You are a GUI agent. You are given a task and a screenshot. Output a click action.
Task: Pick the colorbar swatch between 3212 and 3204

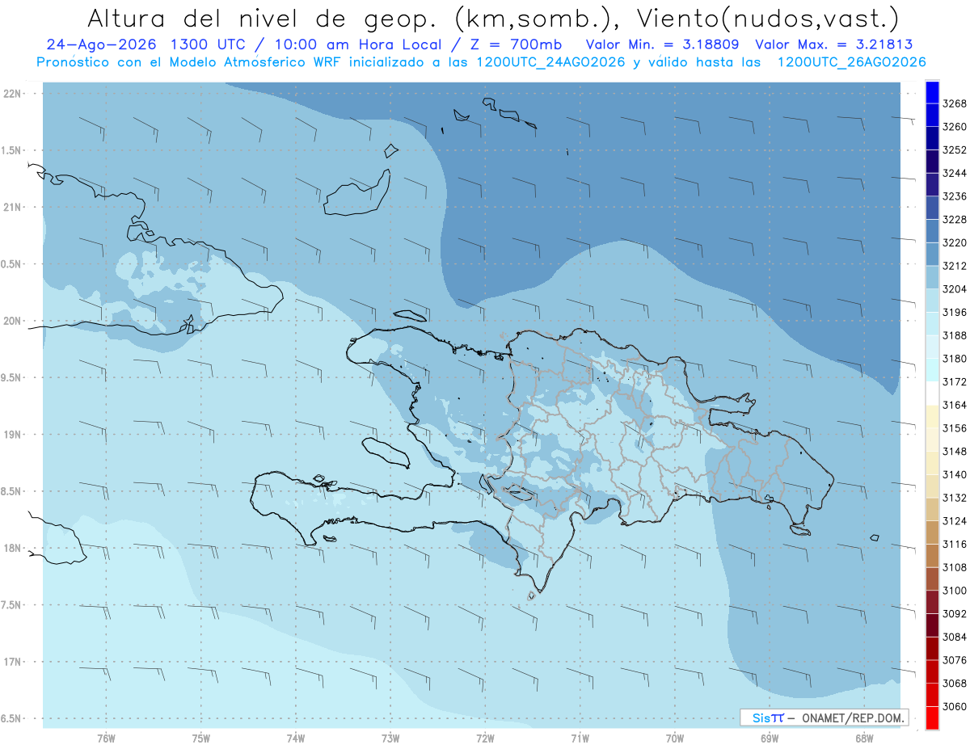(932, 277)
